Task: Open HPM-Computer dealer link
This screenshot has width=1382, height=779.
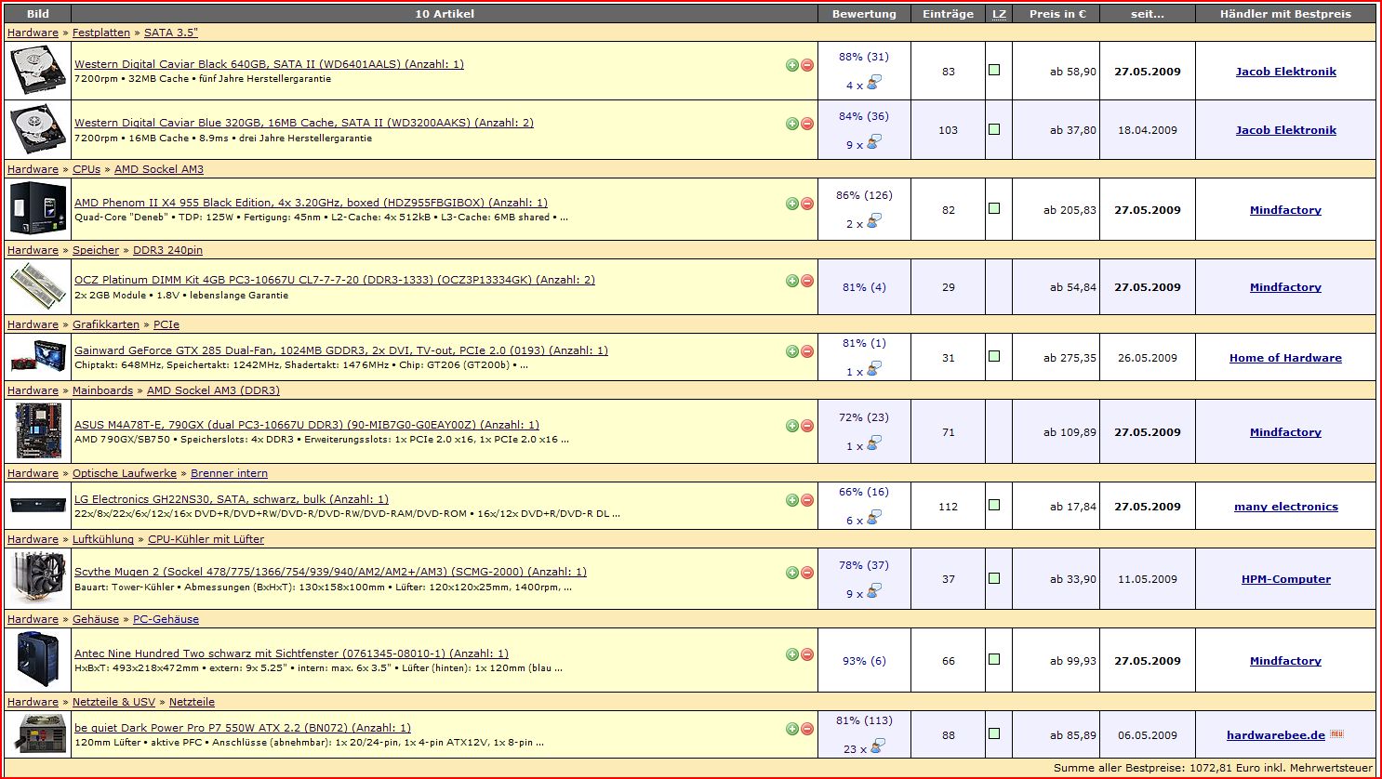Action: 1285,579
